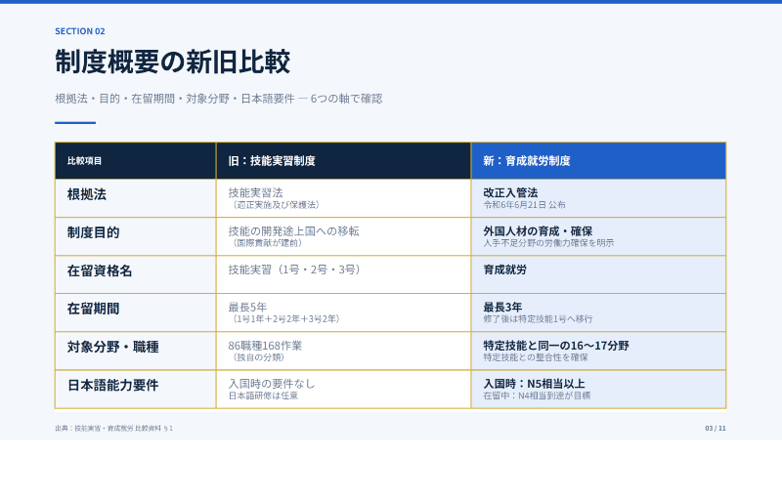
Task: Select the '（1号1年＋2号2年＋3号2年）' note
Action: pyautogui.click(x=284, y=319)
